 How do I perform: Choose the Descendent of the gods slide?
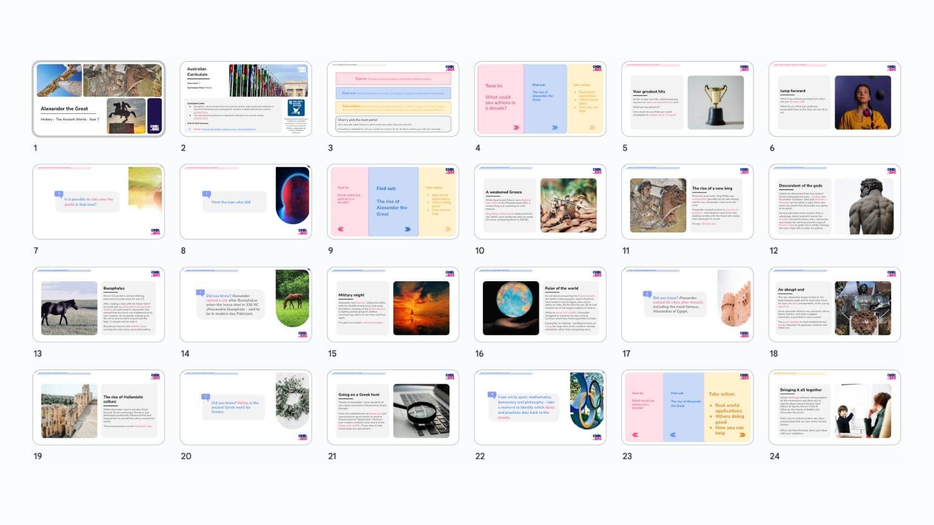[834, 202]
